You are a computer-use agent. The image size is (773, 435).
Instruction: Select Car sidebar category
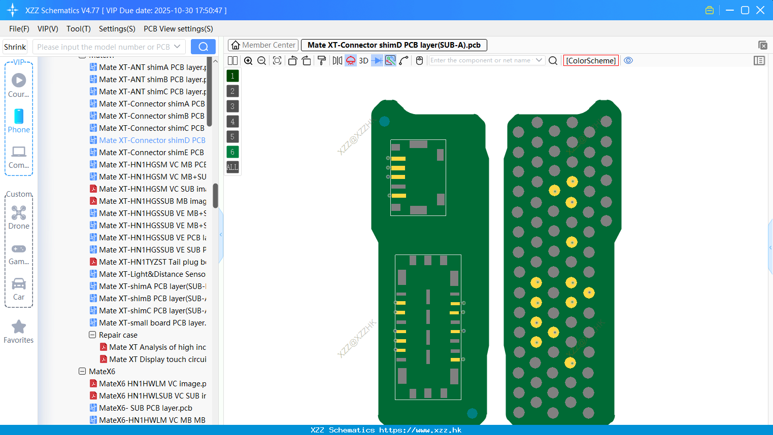pos(19,289)
